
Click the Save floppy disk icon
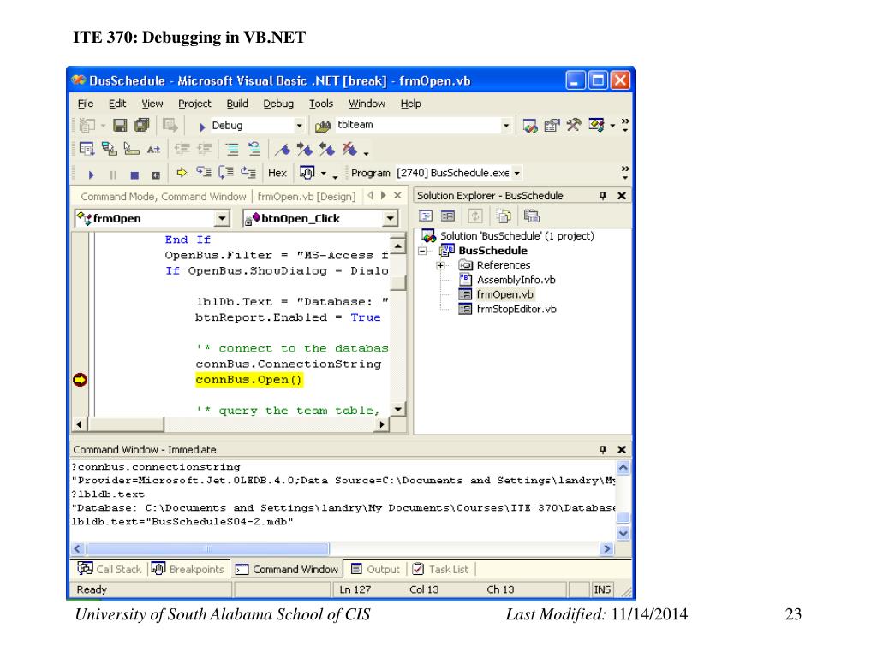click(120, 125)
